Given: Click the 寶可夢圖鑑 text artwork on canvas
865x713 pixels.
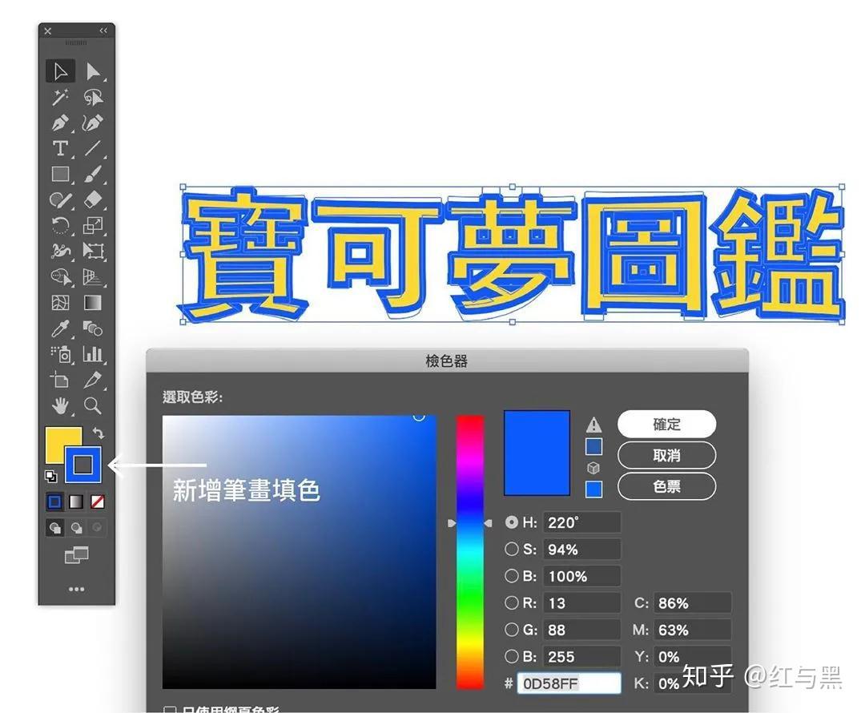Looking at the screenshot, I should click(x=513, y=255).
